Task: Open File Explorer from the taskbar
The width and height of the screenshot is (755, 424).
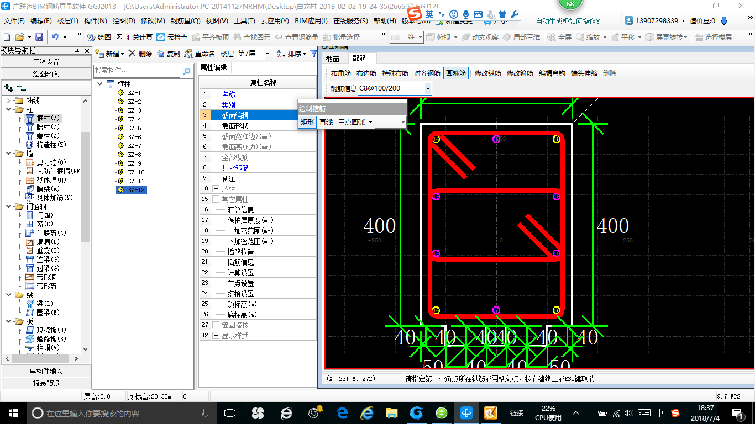Action: 391,412
